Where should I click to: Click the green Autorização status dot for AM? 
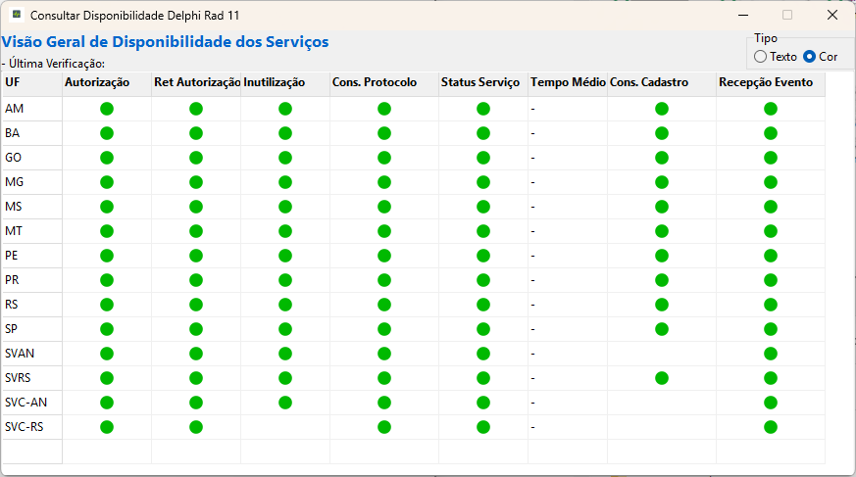pyautogui.click(x=107, y=109)
